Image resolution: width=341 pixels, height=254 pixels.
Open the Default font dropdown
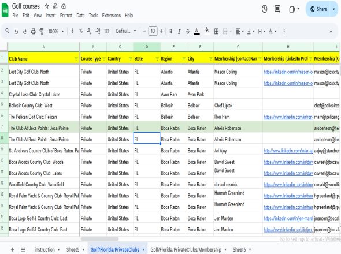pos(126,31)
